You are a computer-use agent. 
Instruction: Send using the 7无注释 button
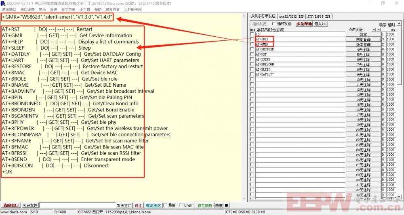point(363,64)
